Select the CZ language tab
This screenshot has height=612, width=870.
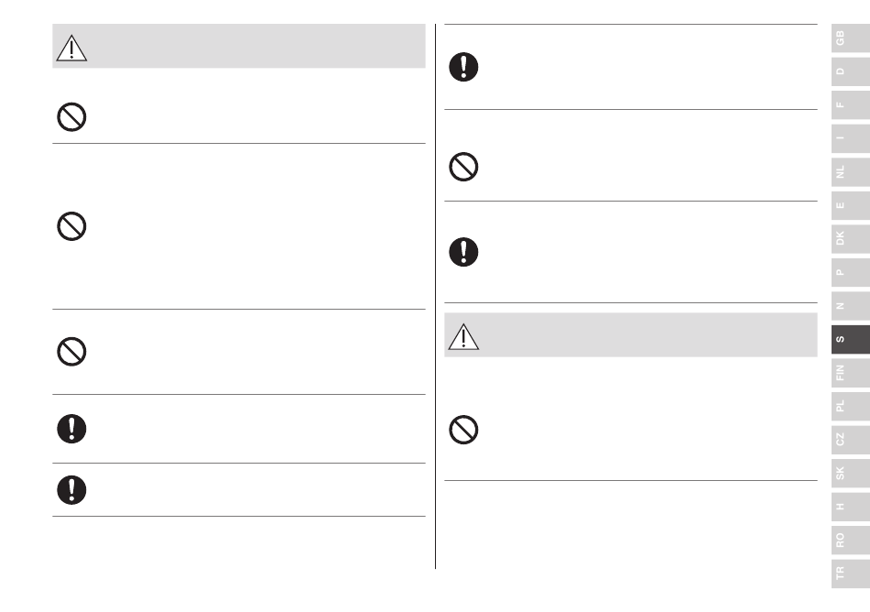(x=851, y=440)
